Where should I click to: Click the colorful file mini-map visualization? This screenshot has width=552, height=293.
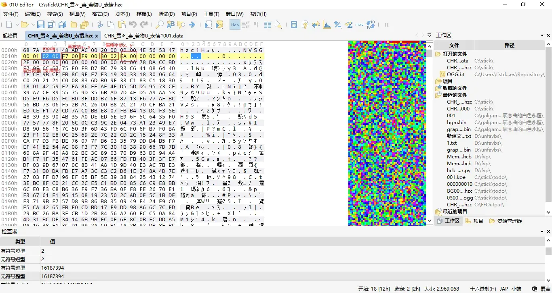tap(387, 133)
